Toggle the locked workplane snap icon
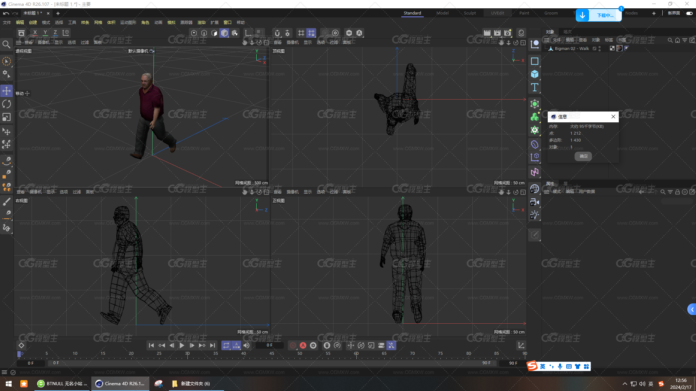Image resolution: width=696 pixels, height=391 pixels. pyautogui.click(x=311, y=33)
